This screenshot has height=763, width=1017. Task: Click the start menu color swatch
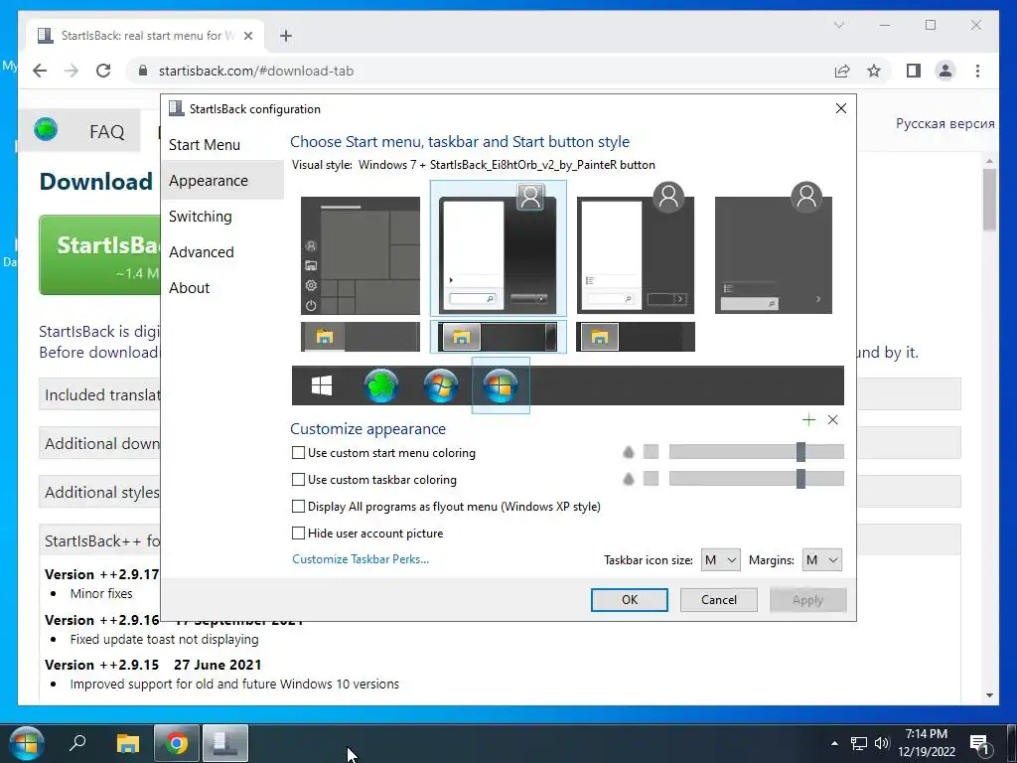[651, 452]
